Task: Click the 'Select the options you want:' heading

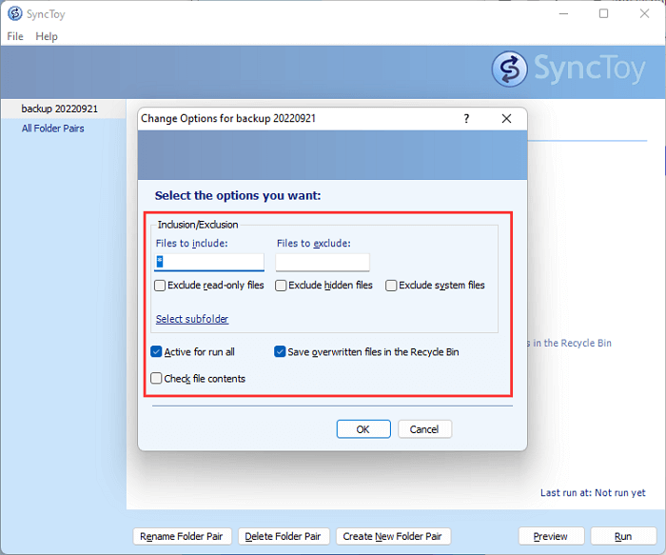Action: point(238,195)
